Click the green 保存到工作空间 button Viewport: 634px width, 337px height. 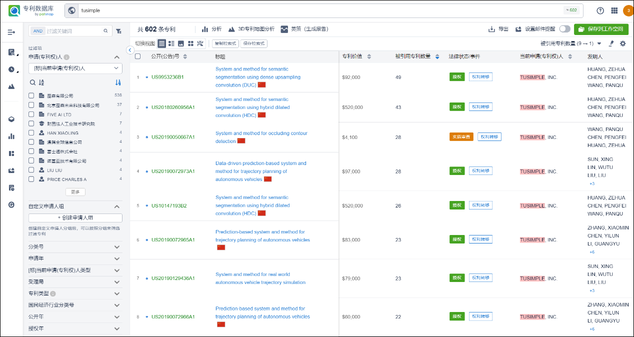(601, 29)
